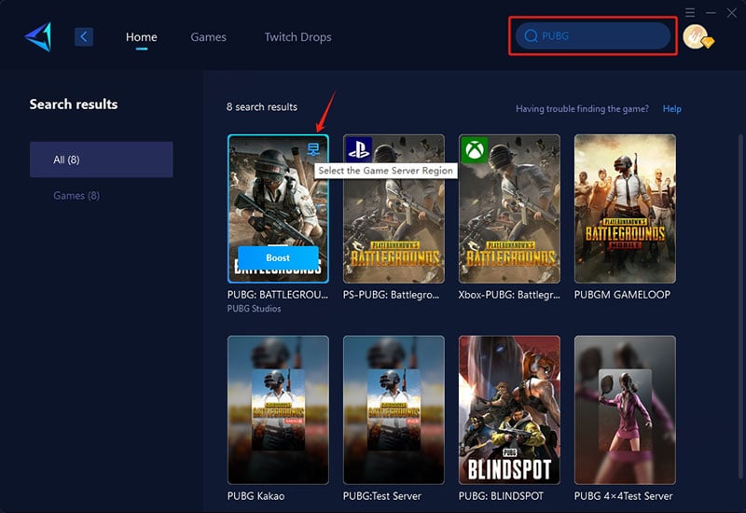Go back with the chevron button
746x513 pixels.
click(x=84, y=36)
